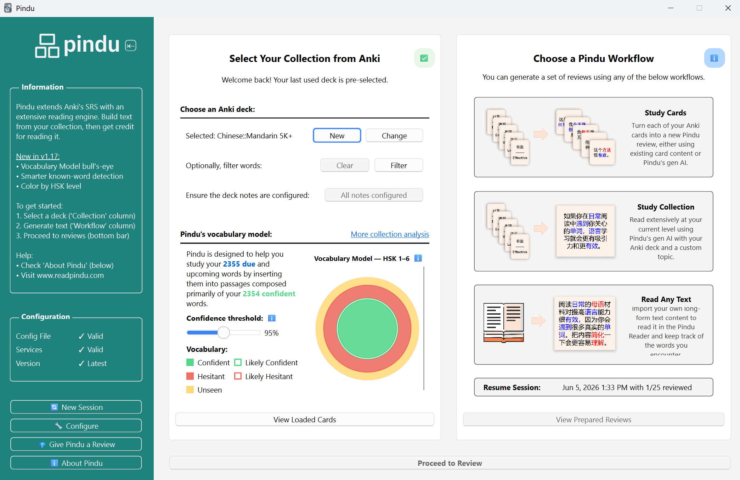This screenshot has height=480, width=740.
Task: Click the Config File Valid status
Action: 91,336
